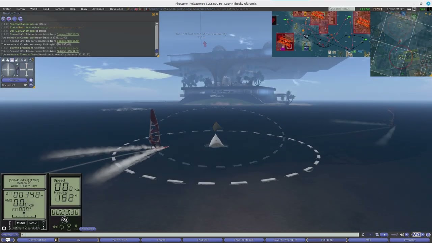Click the zoom tool icon in camera panel
Screen dimensions: 432x243
(21, 60)
